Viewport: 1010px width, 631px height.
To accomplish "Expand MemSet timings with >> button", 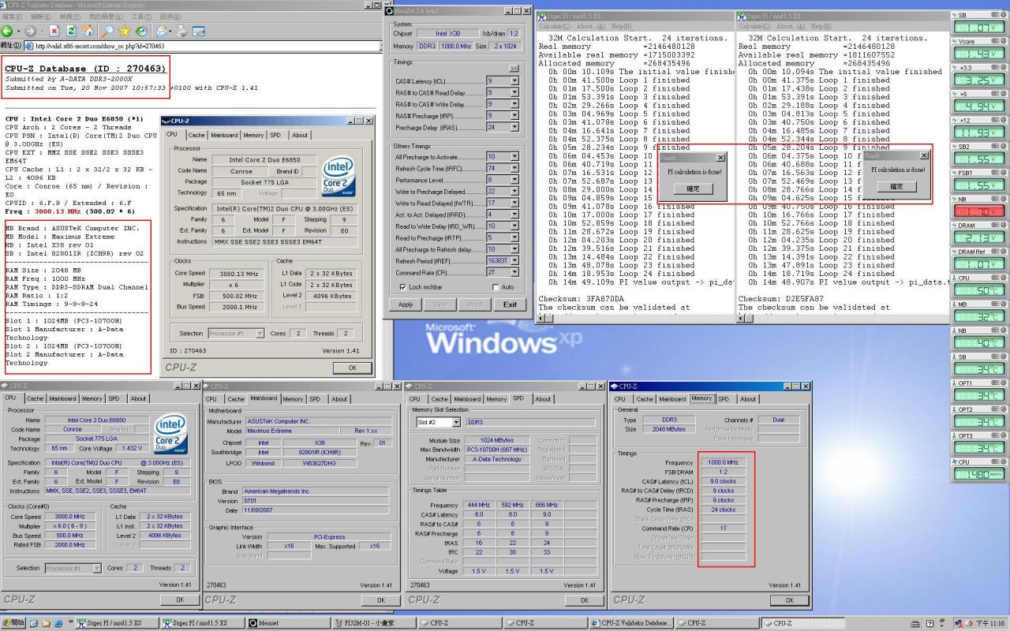I will click(x=514, y=69).
